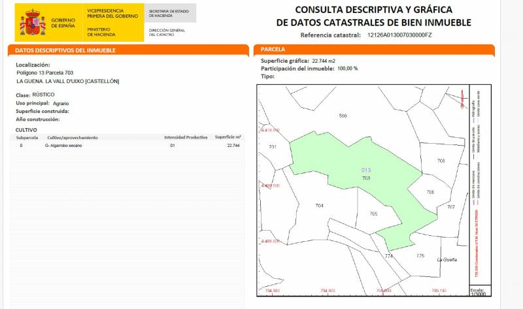Screen dimensions: 523x309
Task: Click parcel 704 on the map
Action: pyautogui.click(x=319, y=206)
